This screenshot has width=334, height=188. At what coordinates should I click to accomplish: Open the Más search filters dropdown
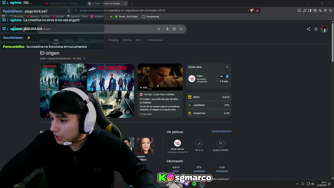(x=139, y=40)
